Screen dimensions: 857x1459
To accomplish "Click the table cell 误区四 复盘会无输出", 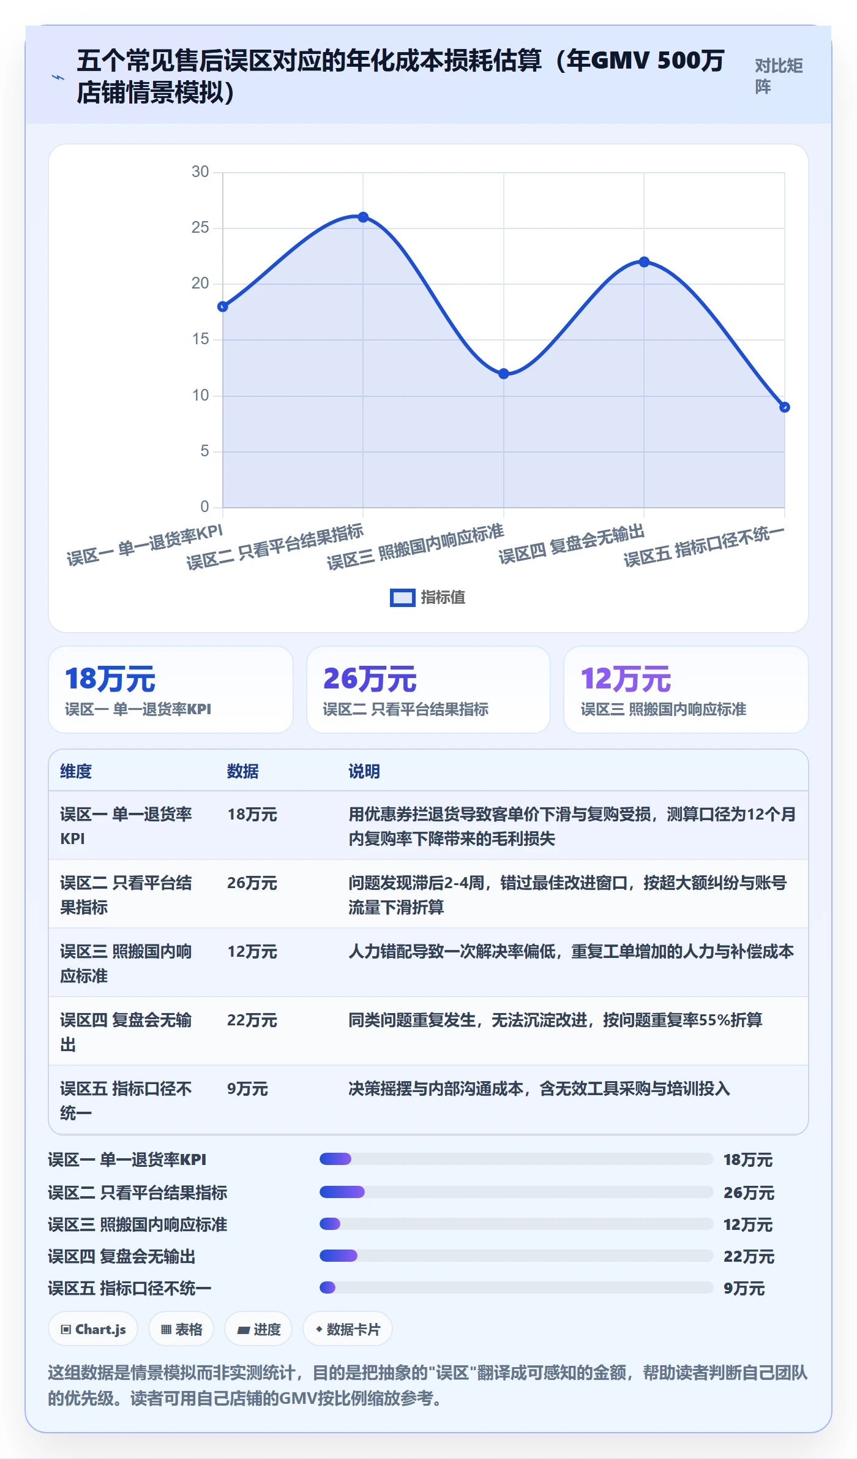I will (x=126, y=1032).
